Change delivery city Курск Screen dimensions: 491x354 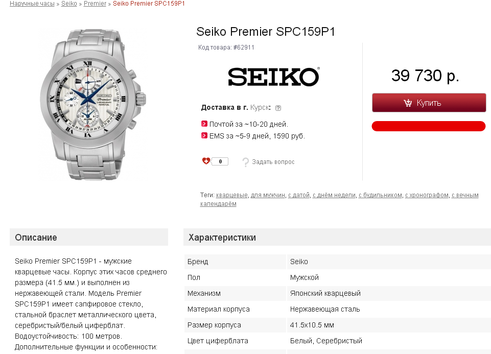pos(259,108)
